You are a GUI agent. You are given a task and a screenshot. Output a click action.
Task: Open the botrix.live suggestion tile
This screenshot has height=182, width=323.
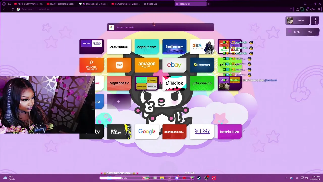pos(230,132)
